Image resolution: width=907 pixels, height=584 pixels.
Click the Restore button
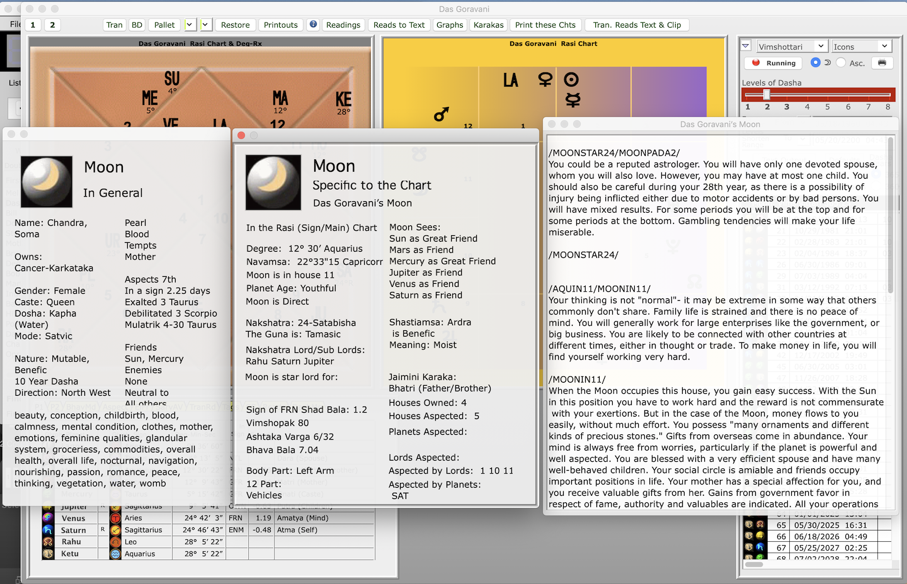click(235, 25)
